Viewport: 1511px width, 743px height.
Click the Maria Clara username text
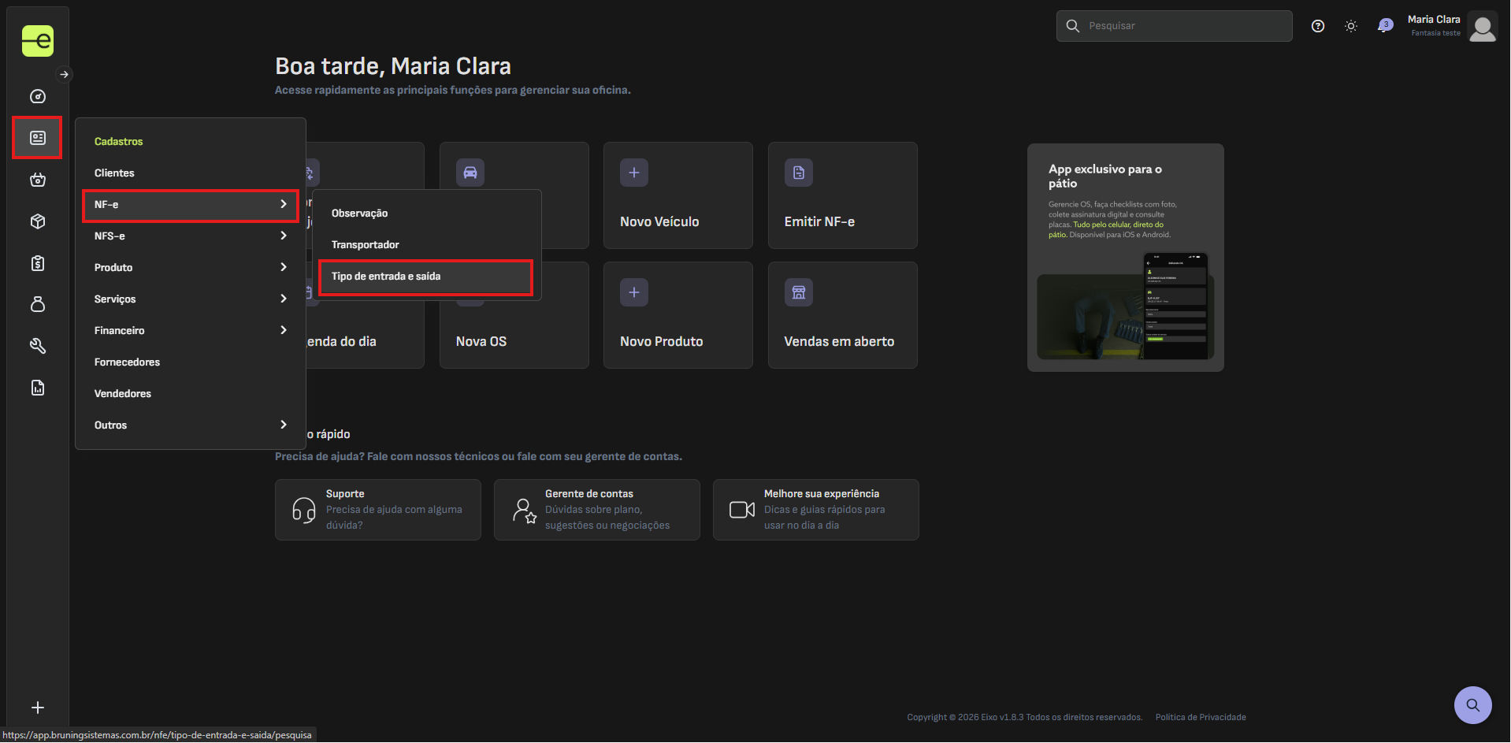click(1434, 20)
